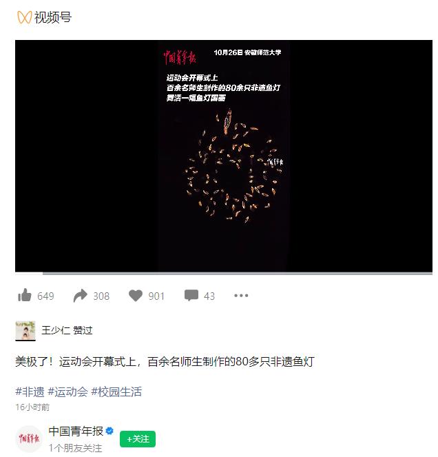Open the #运动会 hashtag
Viewport: 438px width, 457px height.
tap(67, 392)
